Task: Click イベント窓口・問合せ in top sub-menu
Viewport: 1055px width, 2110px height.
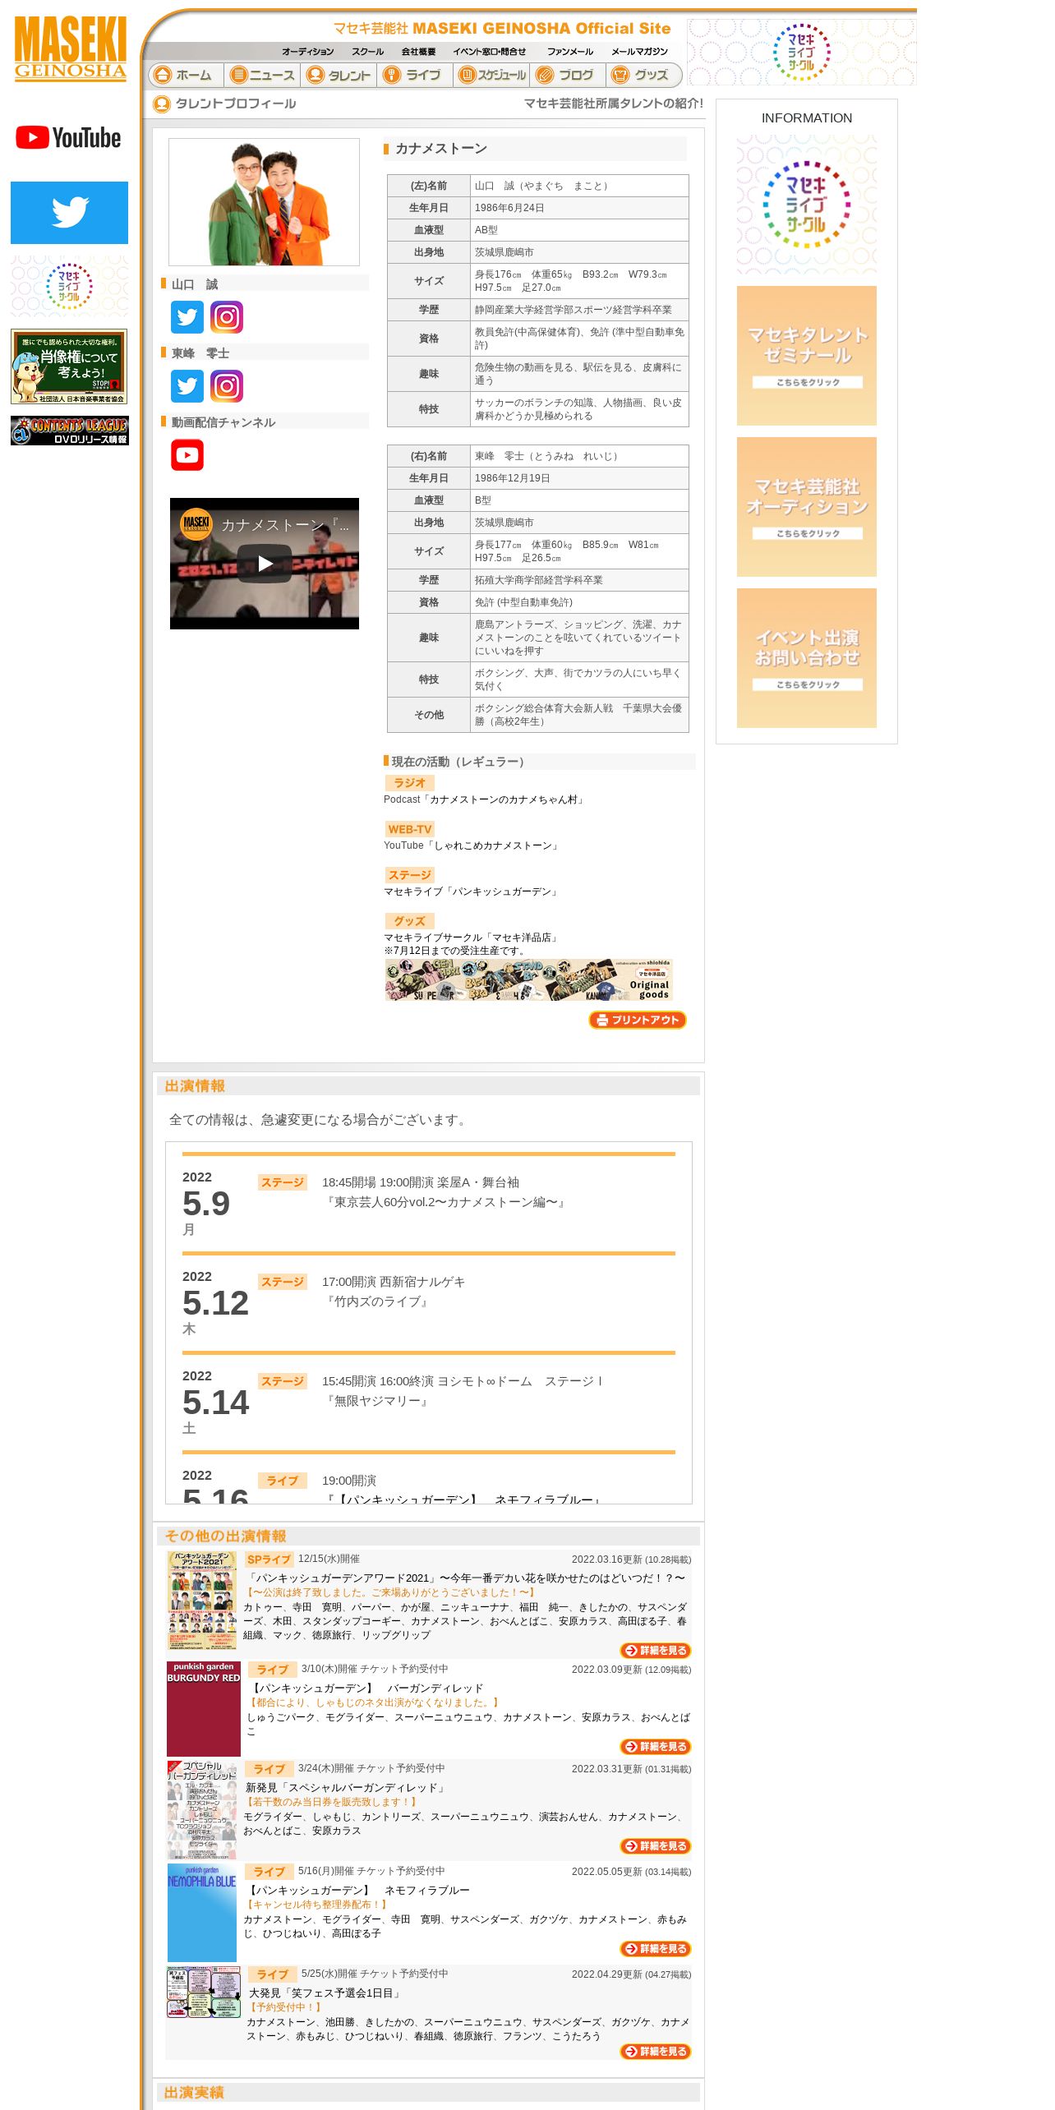Action: coord(489,52)
